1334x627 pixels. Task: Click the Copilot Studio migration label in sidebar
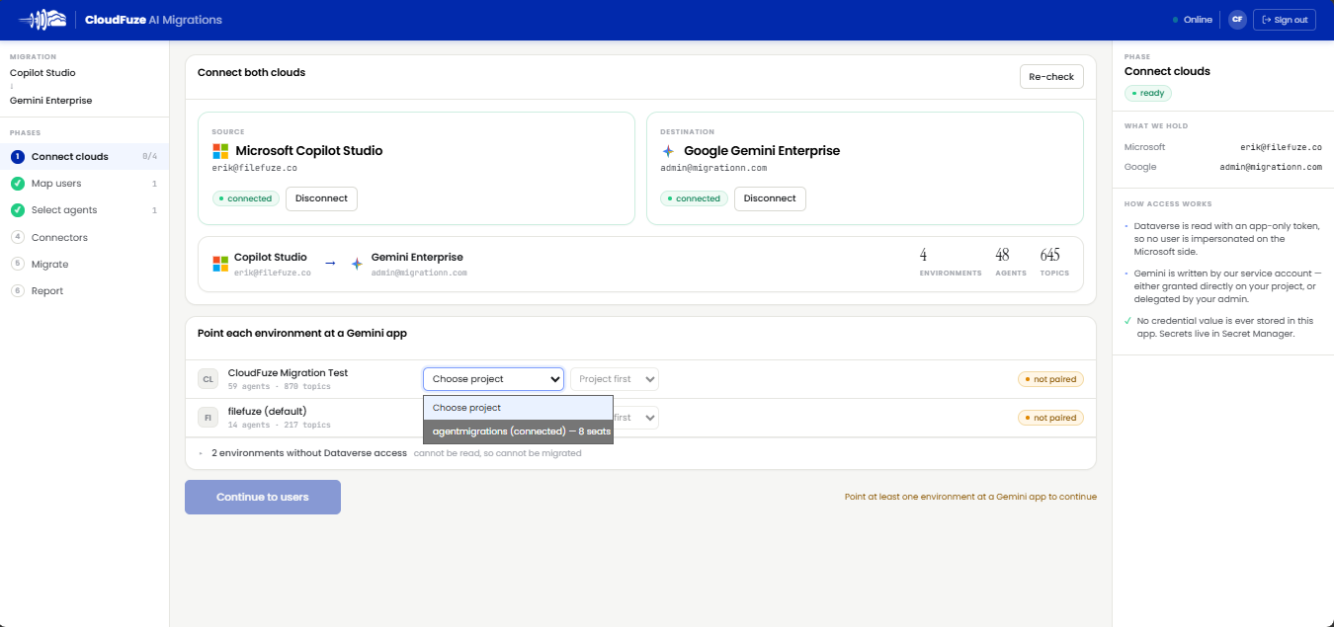click(42, 73)
